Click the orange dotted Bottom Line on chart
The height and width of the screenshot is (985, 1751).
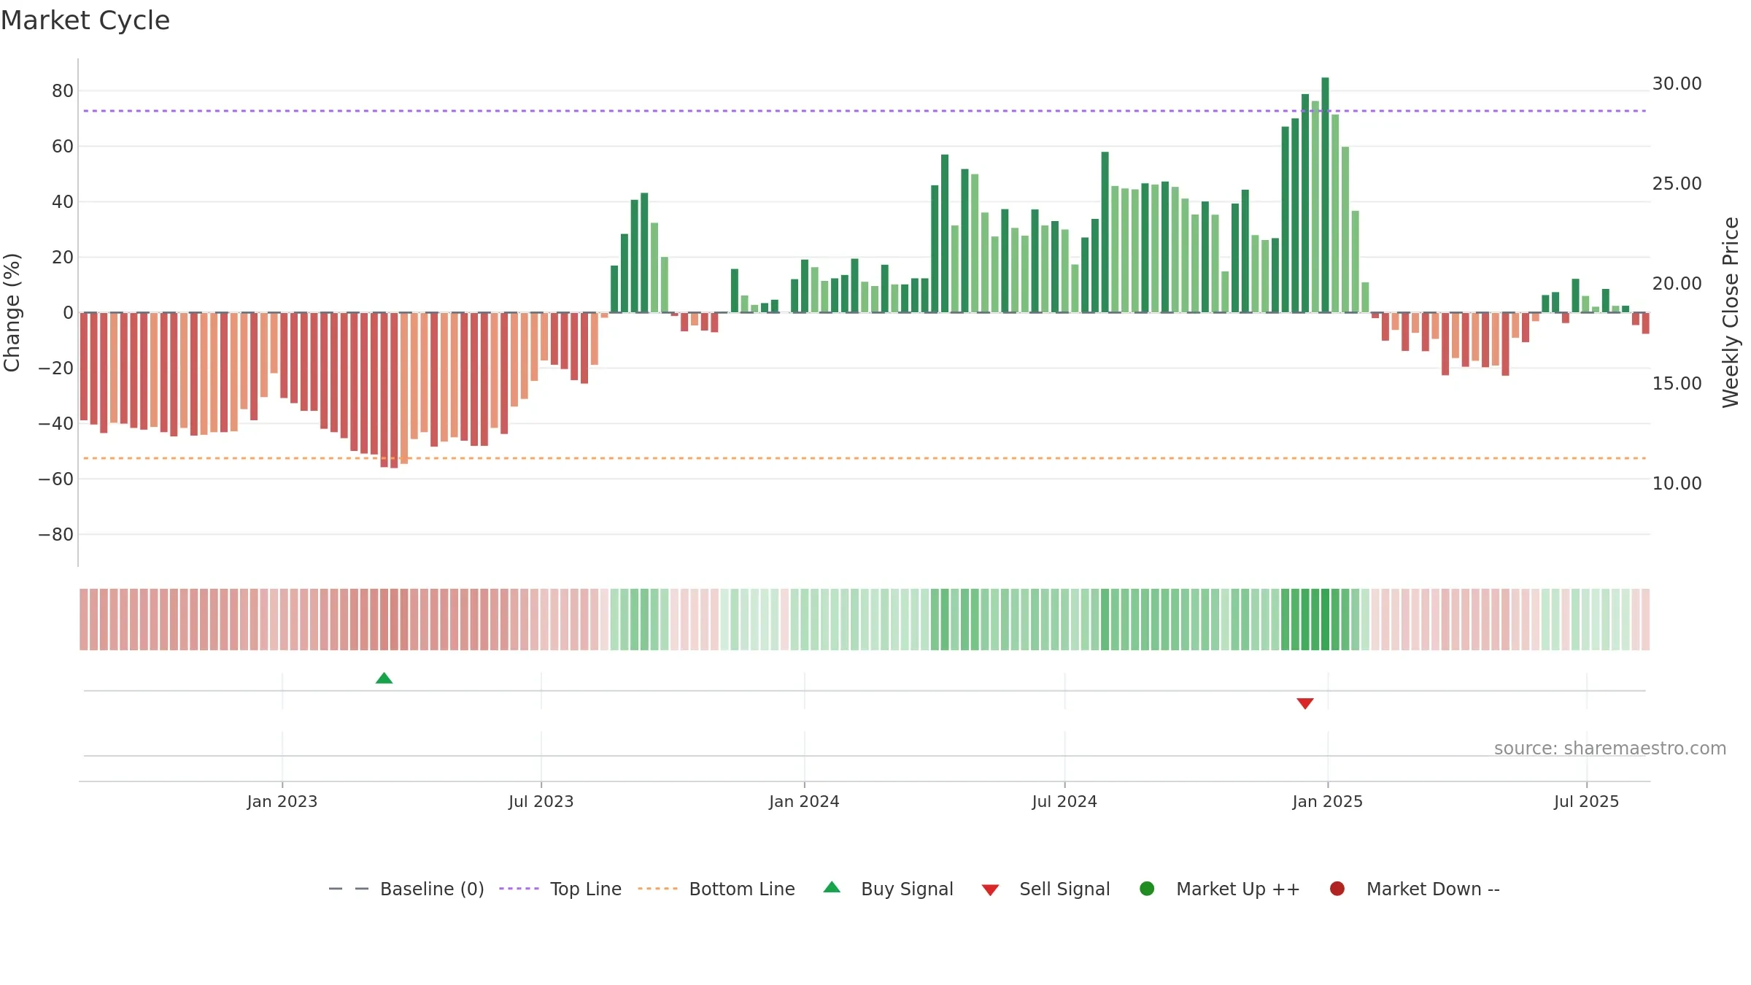tap(865, 458)
